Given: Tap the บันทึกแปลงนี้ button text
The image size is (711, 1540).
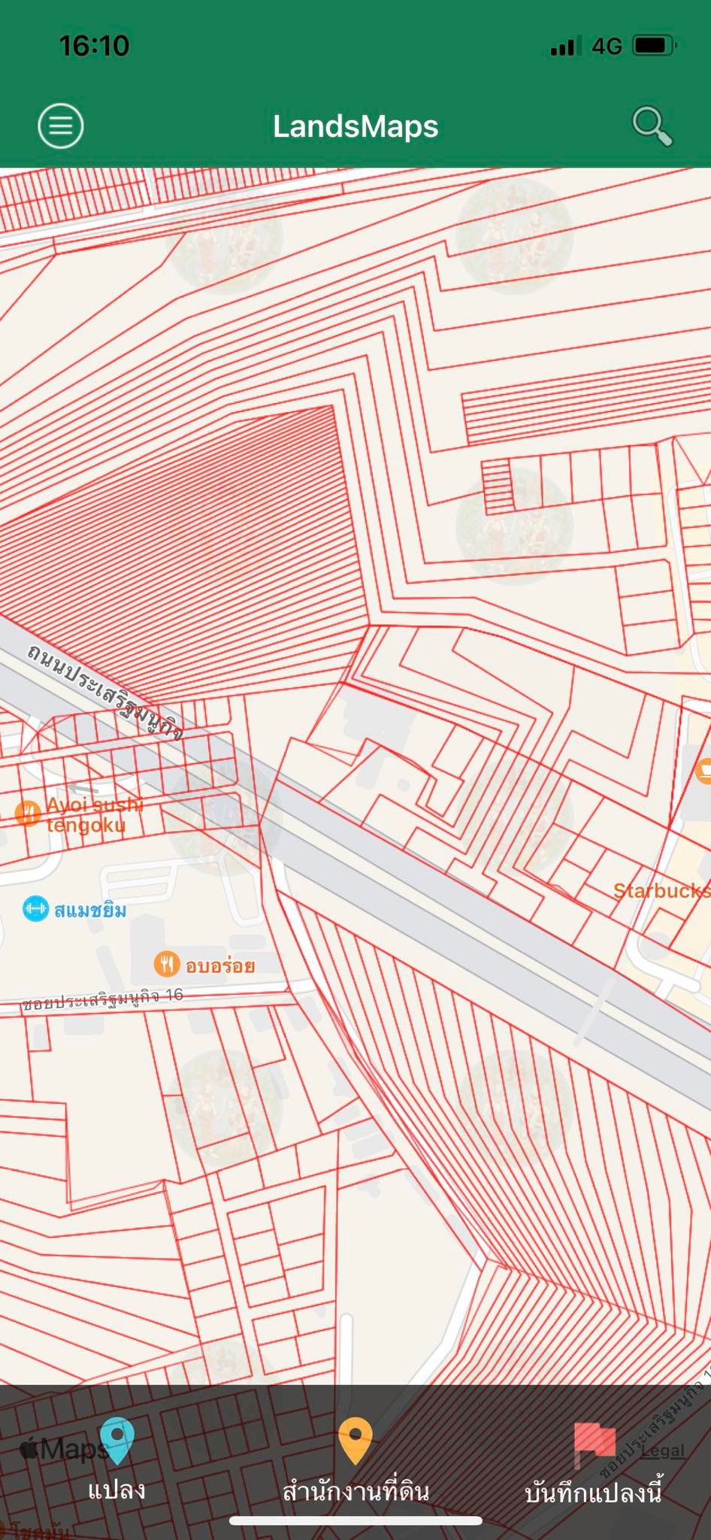Looking at the screenshot, I should (x=594, y=1492).
